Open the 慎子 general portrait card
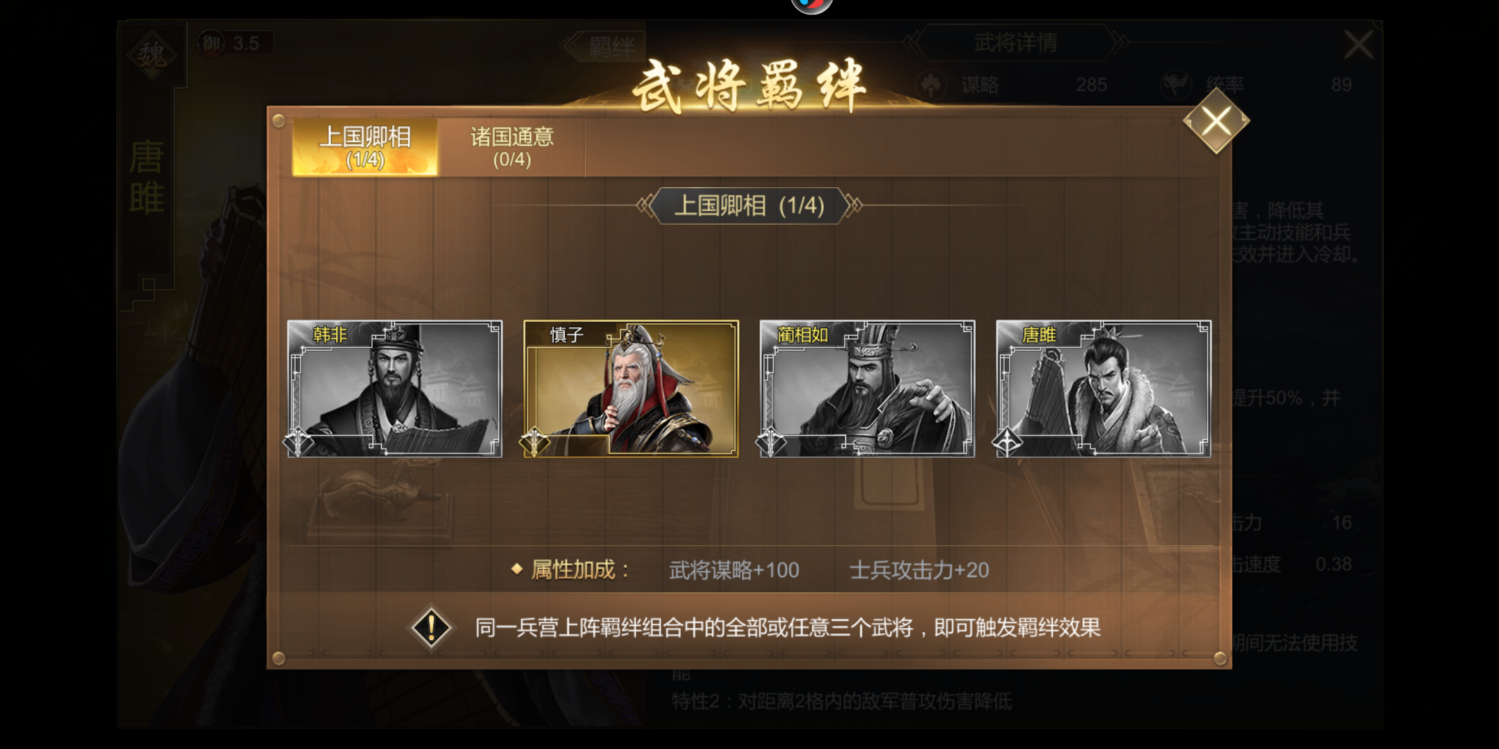This screenshot has height=749, width=1499. 631,388
